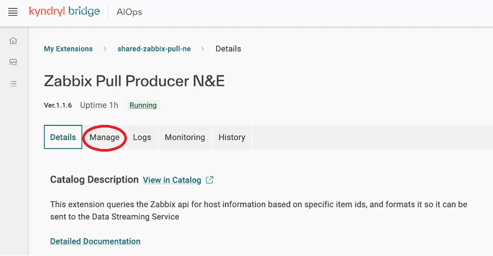Open the marketplace storefront sidebar icon

click(x=13, y=62)
